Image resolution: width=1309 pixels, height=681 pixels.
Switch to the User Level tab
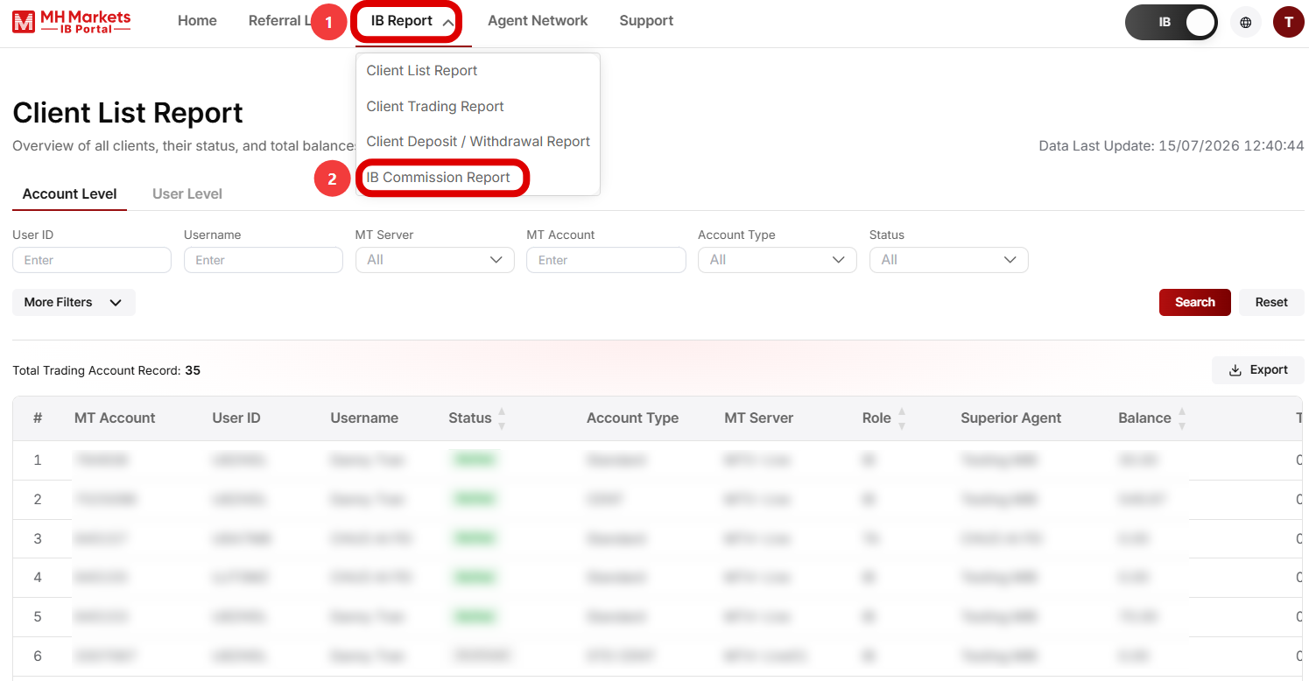pyautogui.click(x=187, y=193)
